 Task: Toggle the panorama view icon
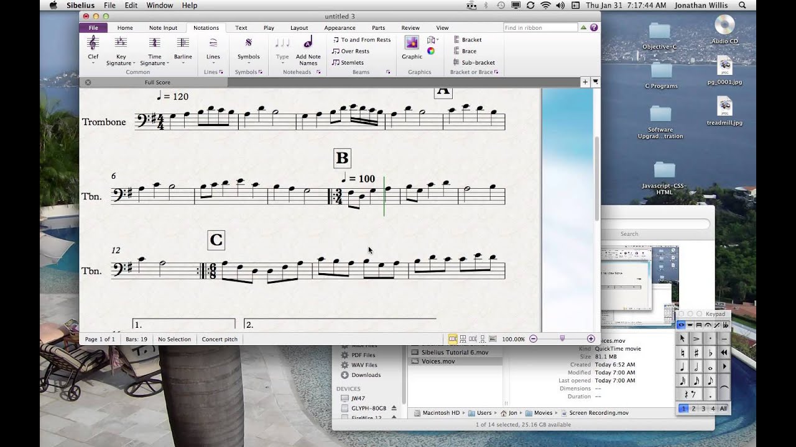click(493, 339)
